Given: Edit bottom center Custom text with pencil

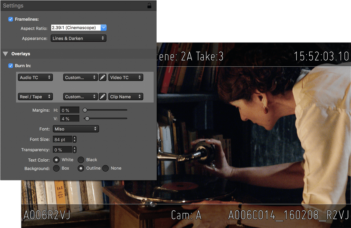Looking at the screenshot, I should tap(103, 97).
